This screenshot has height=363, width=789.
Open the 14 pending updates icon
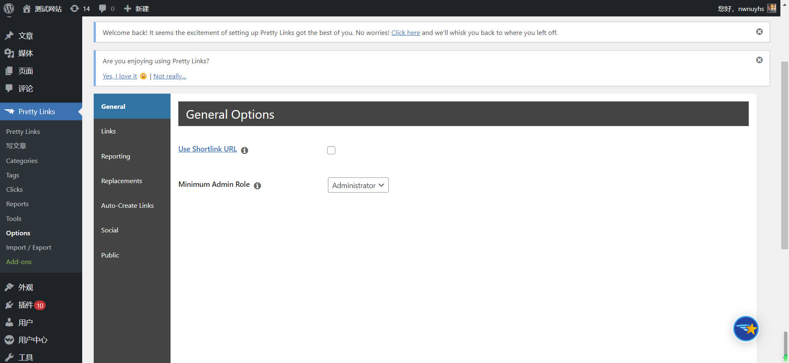click(74, 8)
